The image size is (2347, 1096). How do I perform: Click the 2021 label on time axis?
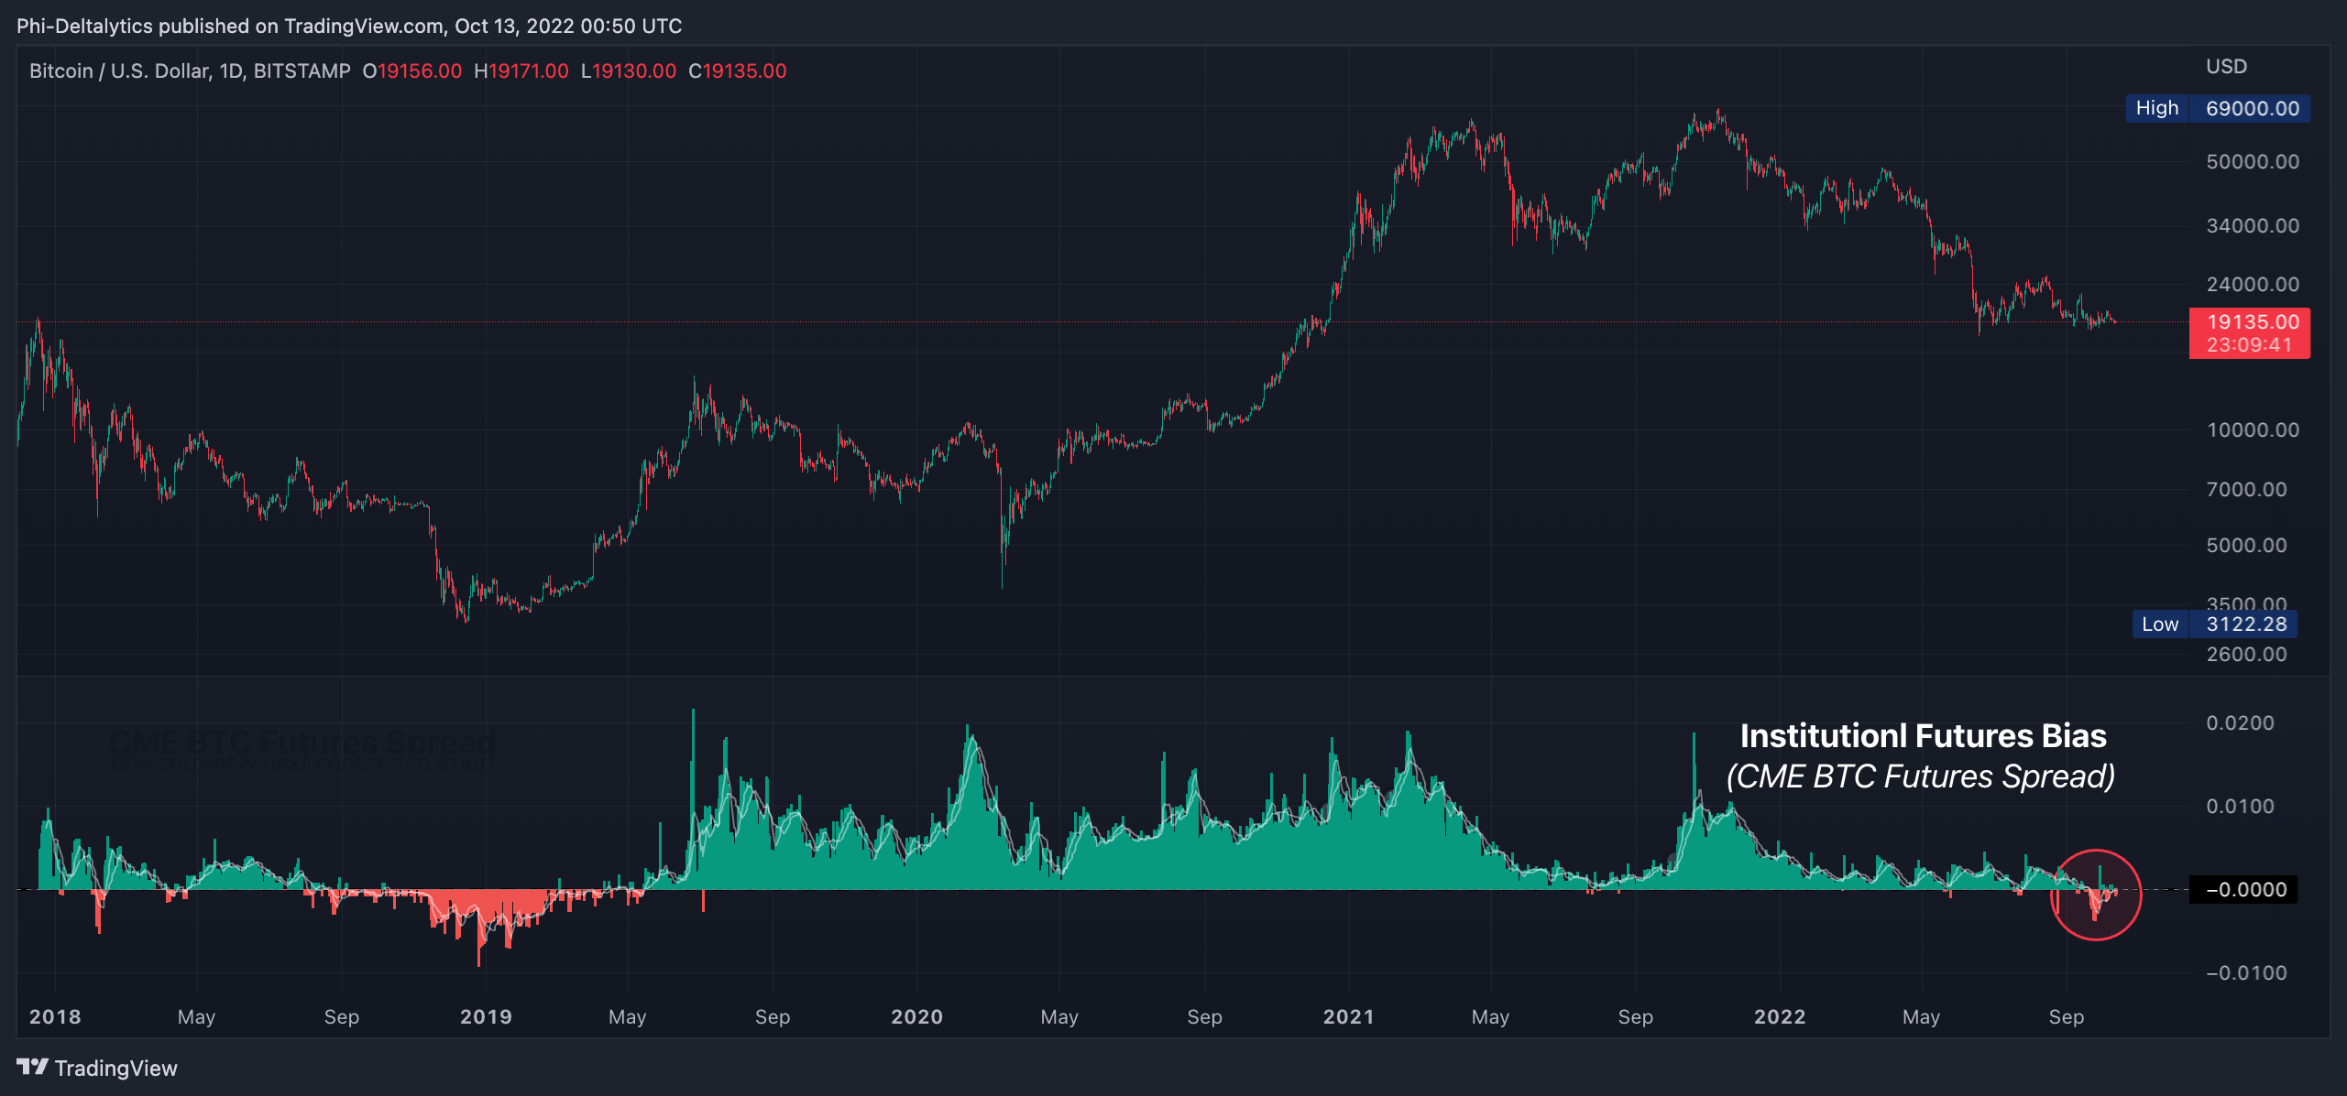click(x=1348, y=1016)
